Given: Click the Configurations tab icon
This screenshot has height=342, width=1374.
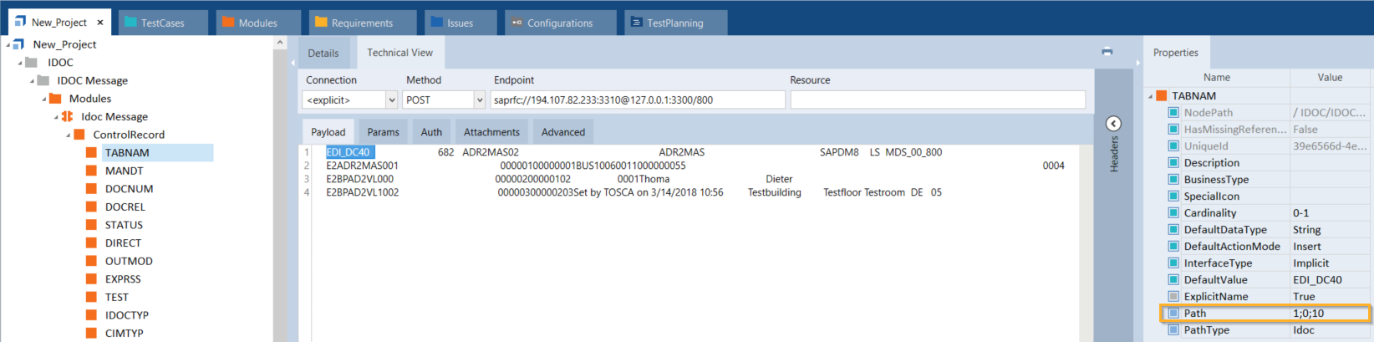Looking at the screenshot, I should pos(517,23).
